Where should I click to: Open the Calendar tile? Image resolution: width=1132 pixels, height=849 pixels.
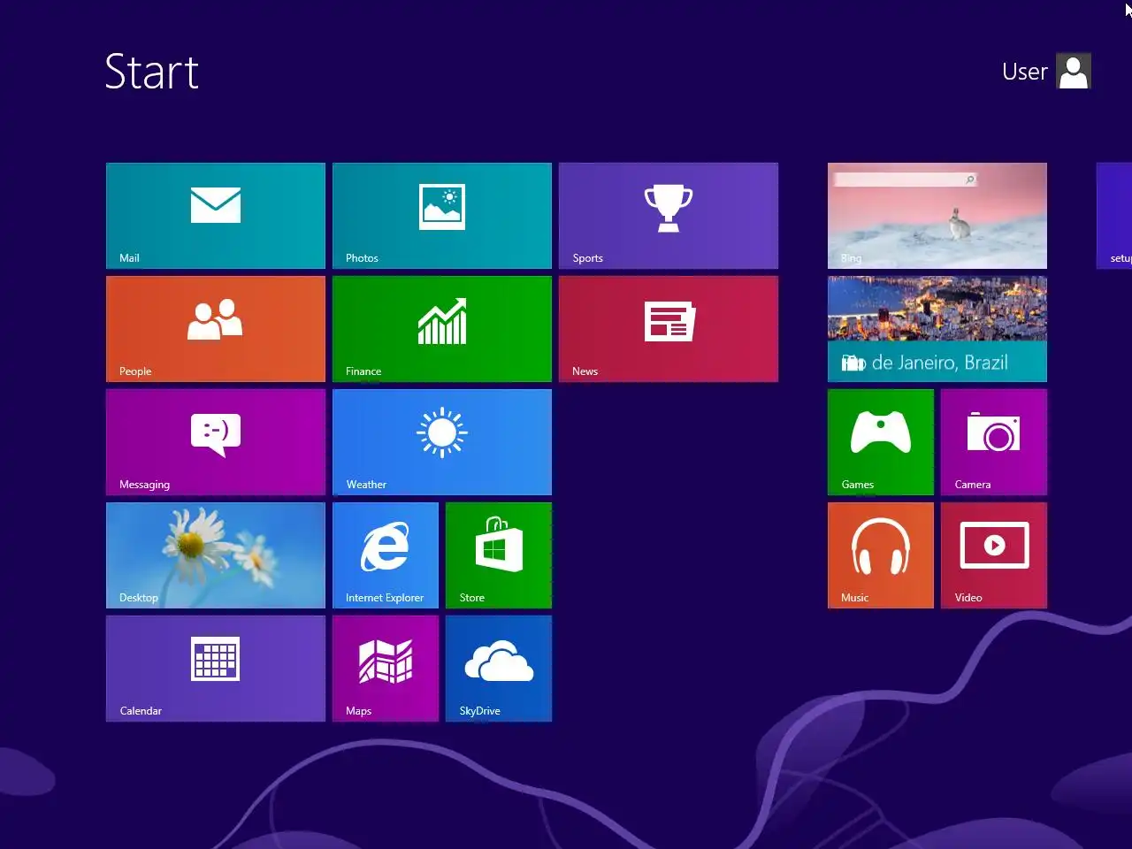(x=216, y=669)
